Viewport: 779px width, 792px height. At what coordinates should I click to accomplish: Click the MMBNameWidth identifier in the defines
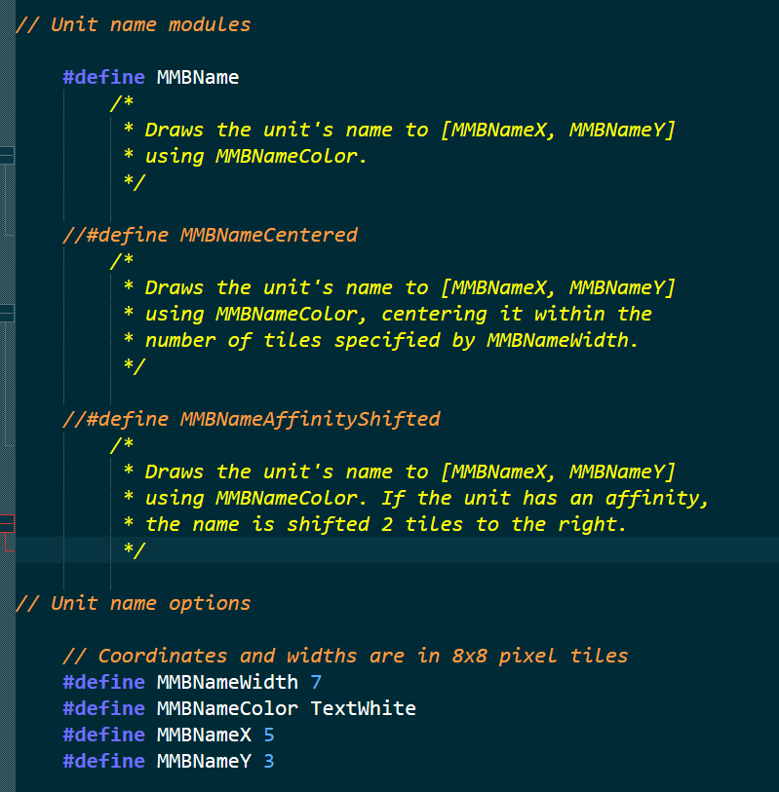coord(227,682)
